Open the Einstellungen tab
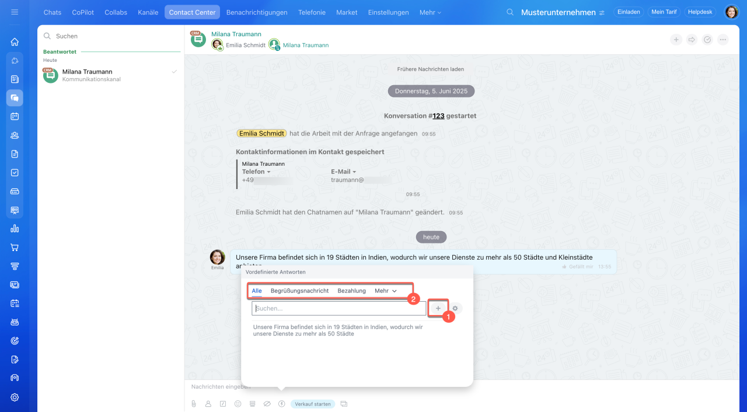The width and height of the screenshot is (747, 412). (x=389, y=12)
